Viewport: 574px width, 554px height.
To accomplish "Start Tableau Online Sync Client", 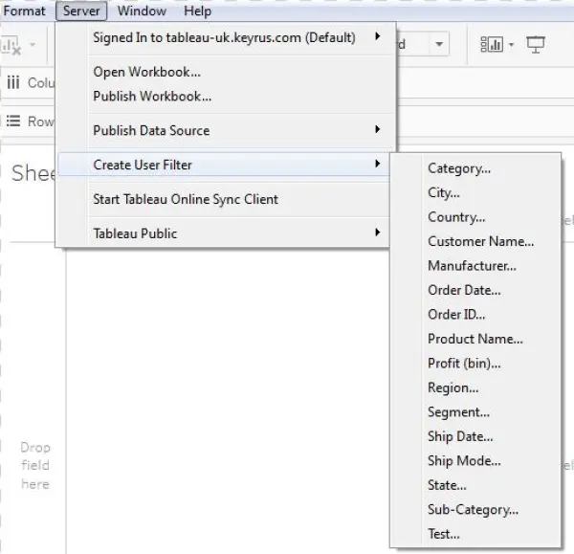I will [223, 199].
